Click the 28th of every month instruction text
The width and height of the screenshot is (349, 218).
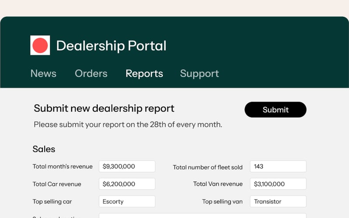128,125
